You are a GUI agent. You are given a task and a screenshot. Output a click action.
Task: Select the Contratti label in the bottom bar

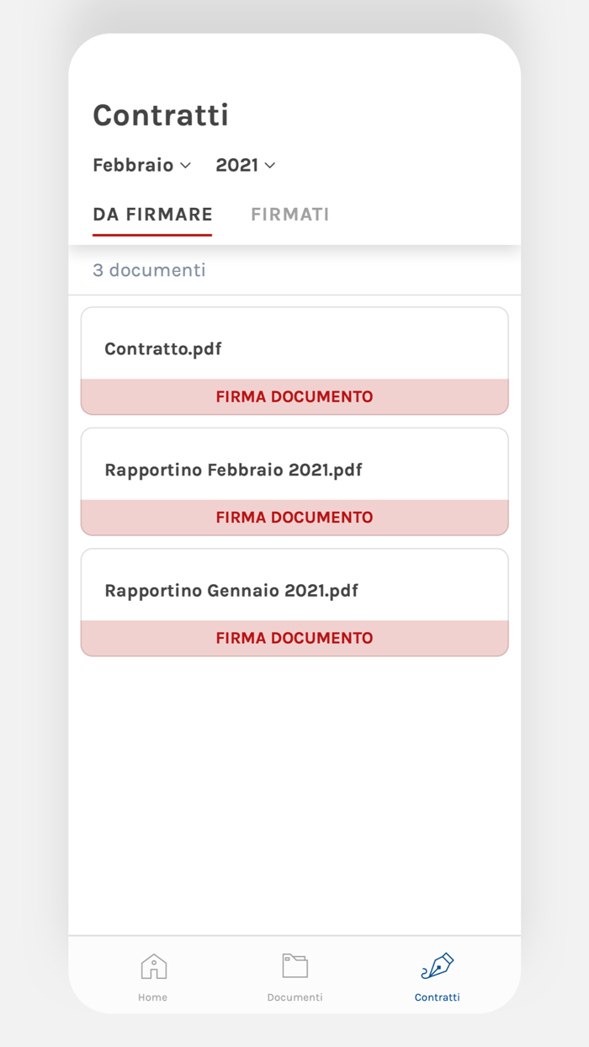coord(437,997)
